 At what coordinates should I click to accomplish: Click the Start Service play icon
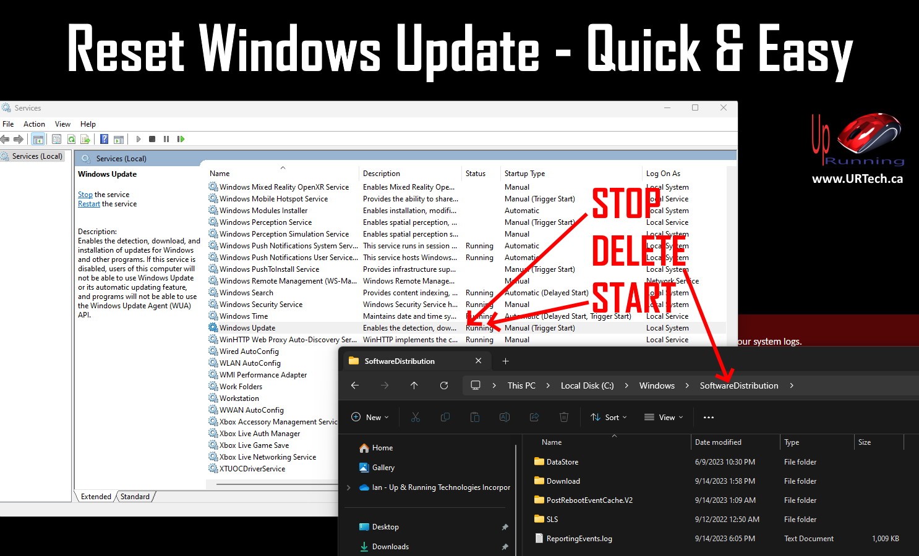coord(139,139)
